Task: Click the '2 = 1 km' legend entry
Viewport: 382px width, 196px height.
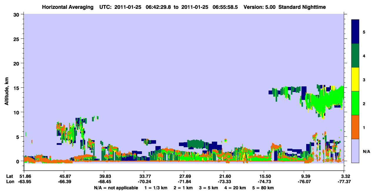Action: pos(183,187)
